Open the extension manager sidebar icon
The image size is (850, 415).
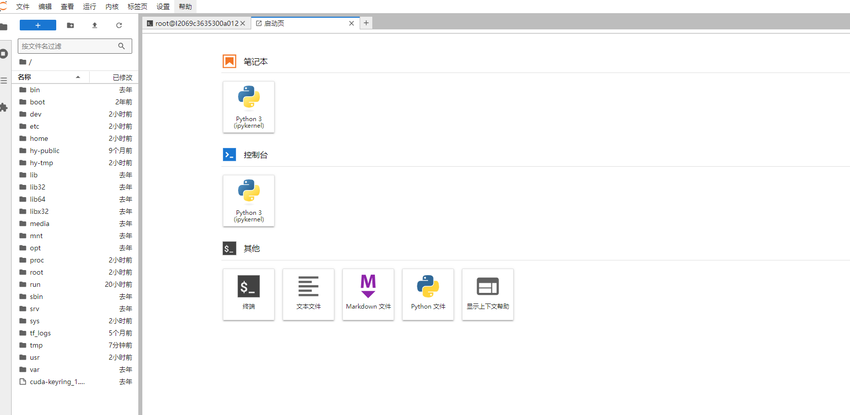(4, 107)
